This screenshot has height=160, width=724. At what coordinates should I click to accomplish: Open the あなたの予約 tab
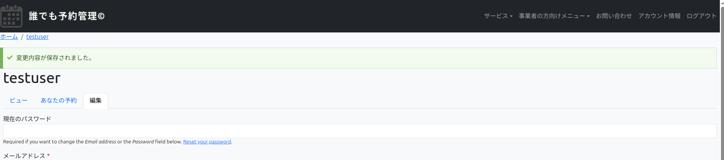tap(59, 100)
